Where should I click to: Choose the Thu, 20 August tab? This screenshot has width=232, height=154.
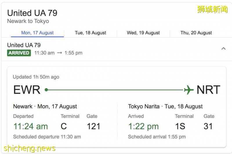(x=196, y=33)
